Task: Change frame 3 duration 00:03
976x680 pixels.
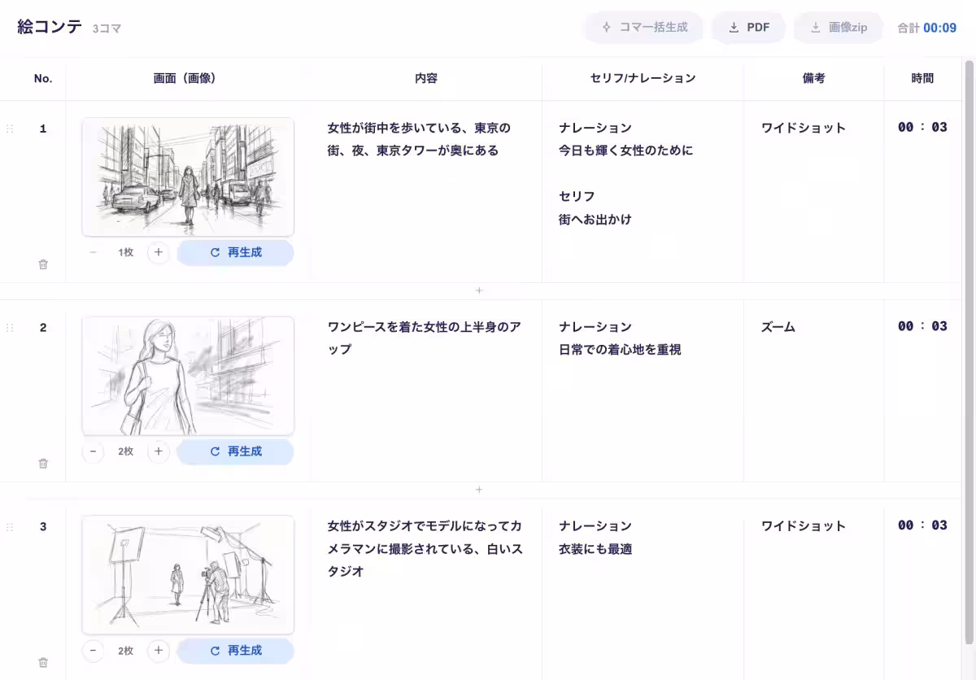Action: pos(922,525)
